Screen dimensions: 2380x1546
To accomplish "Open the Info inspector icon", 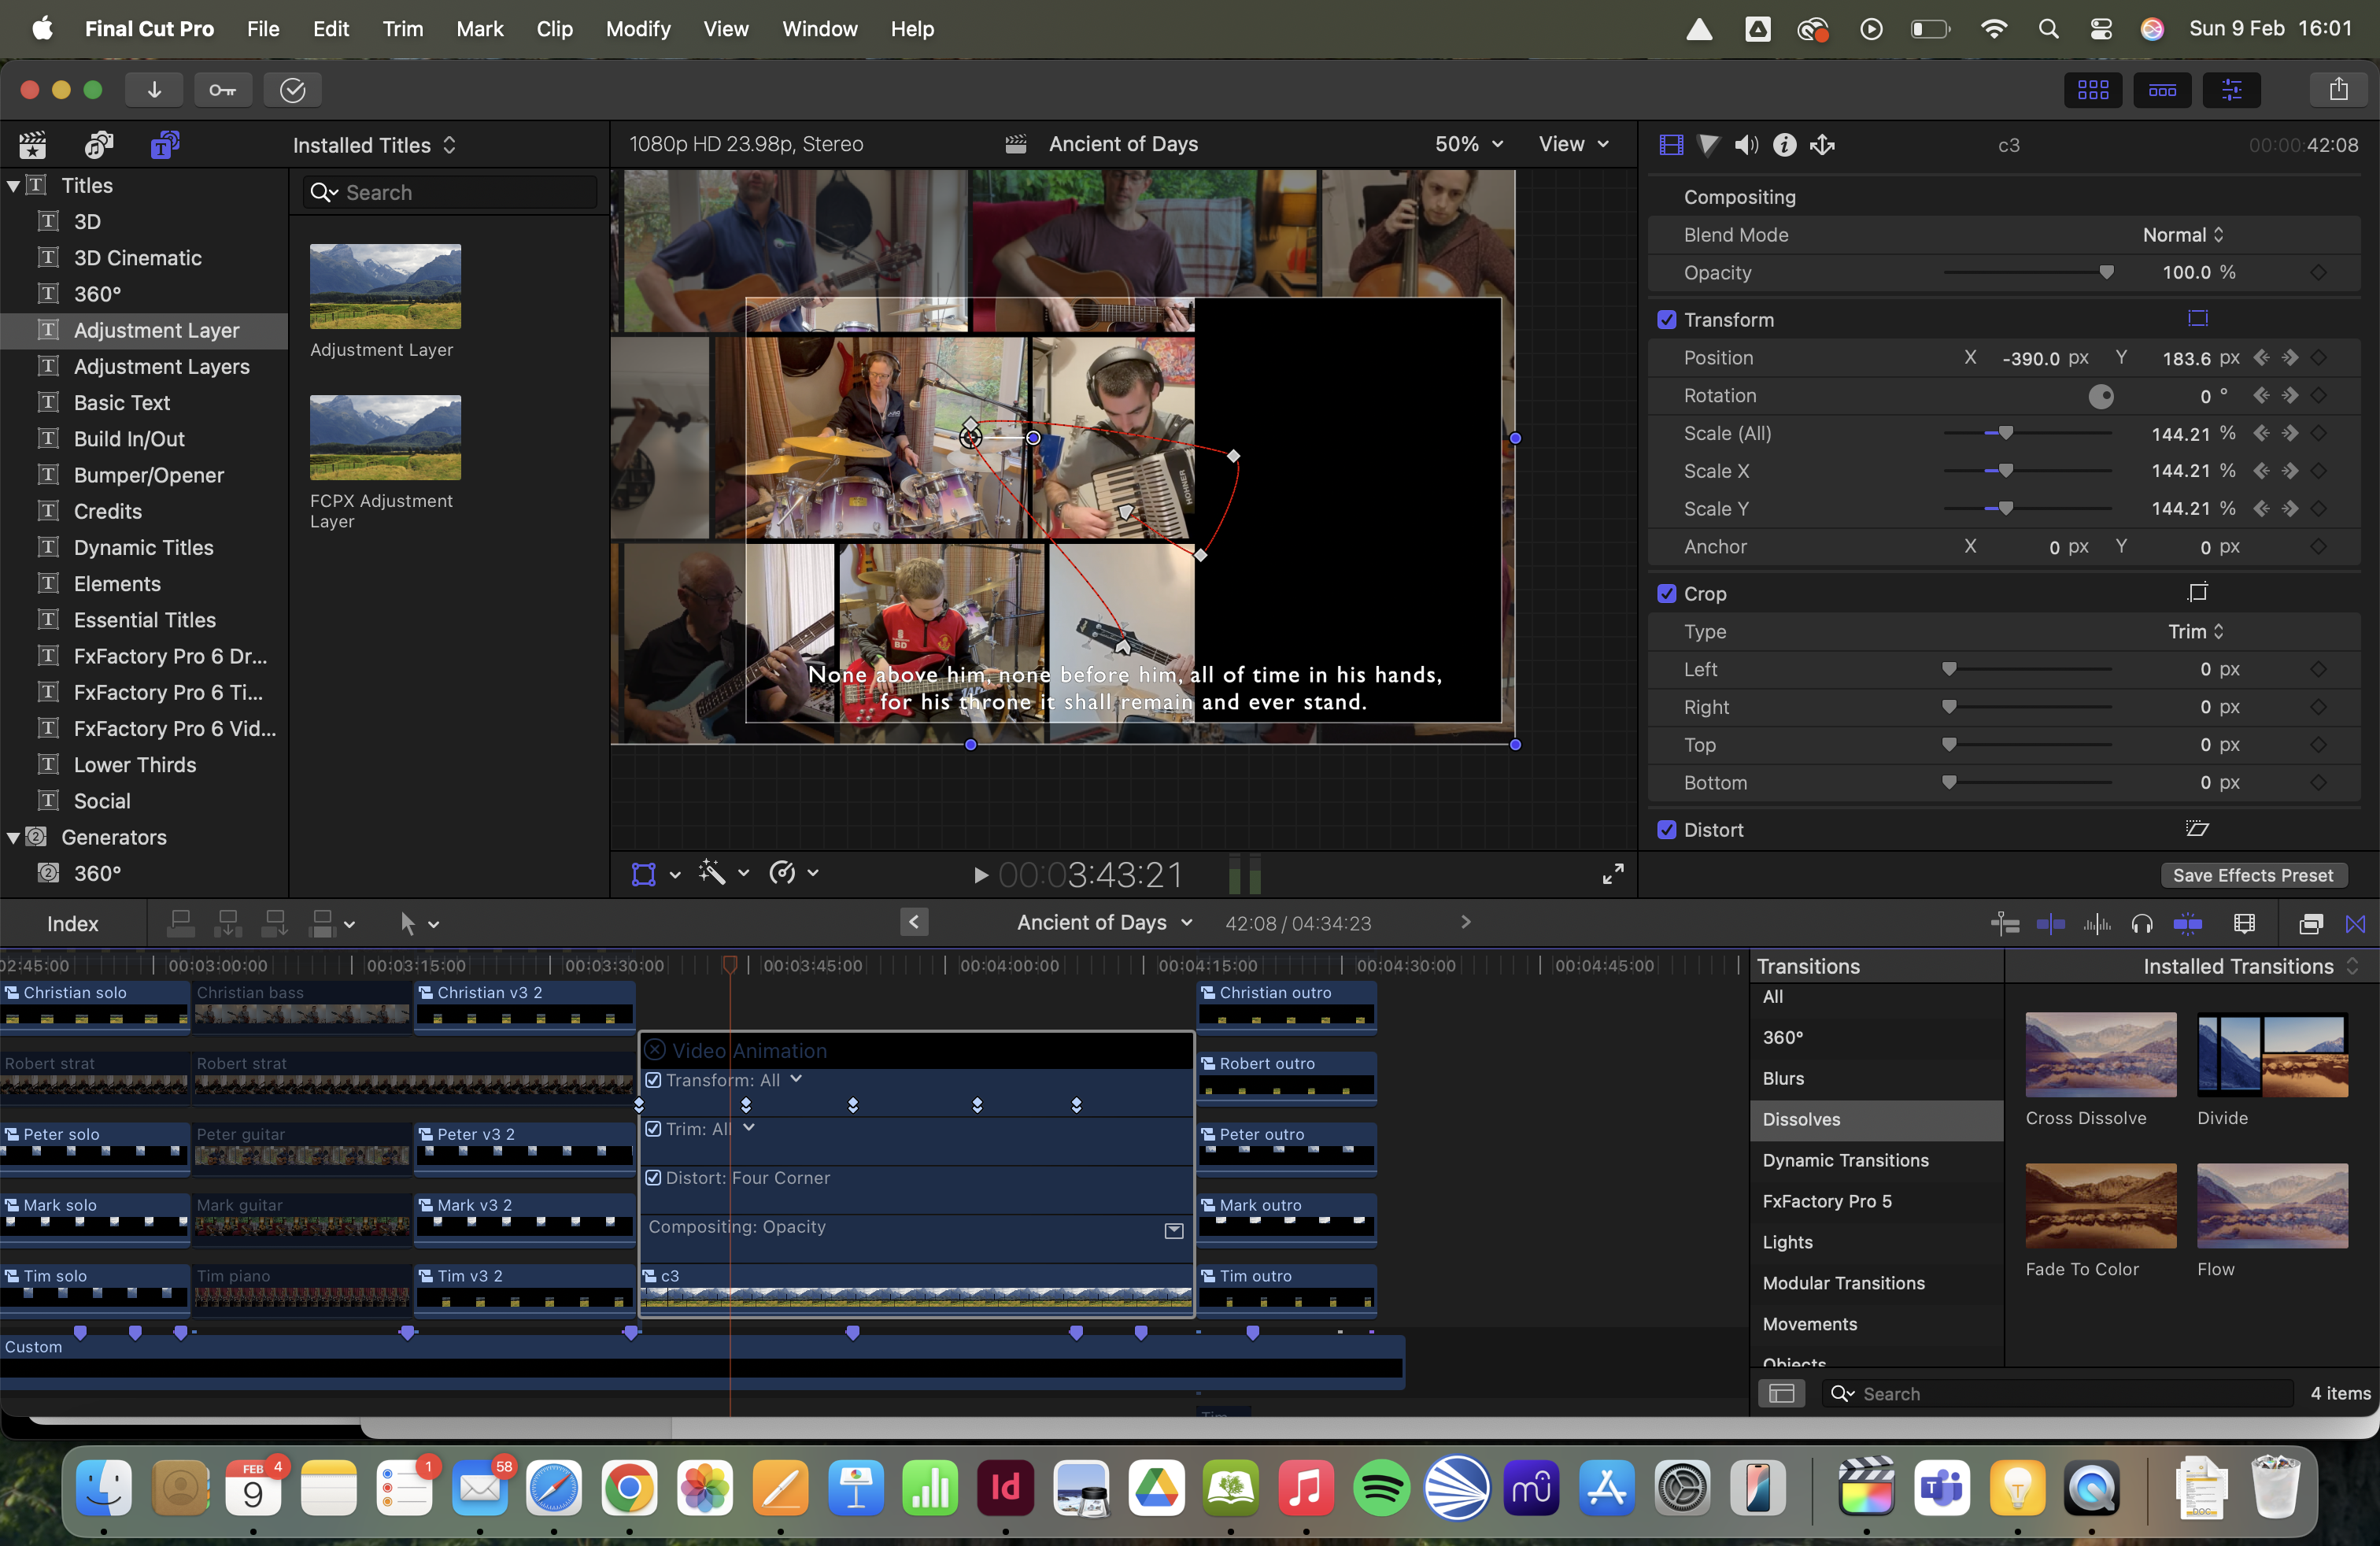I will click(1785, 145).
